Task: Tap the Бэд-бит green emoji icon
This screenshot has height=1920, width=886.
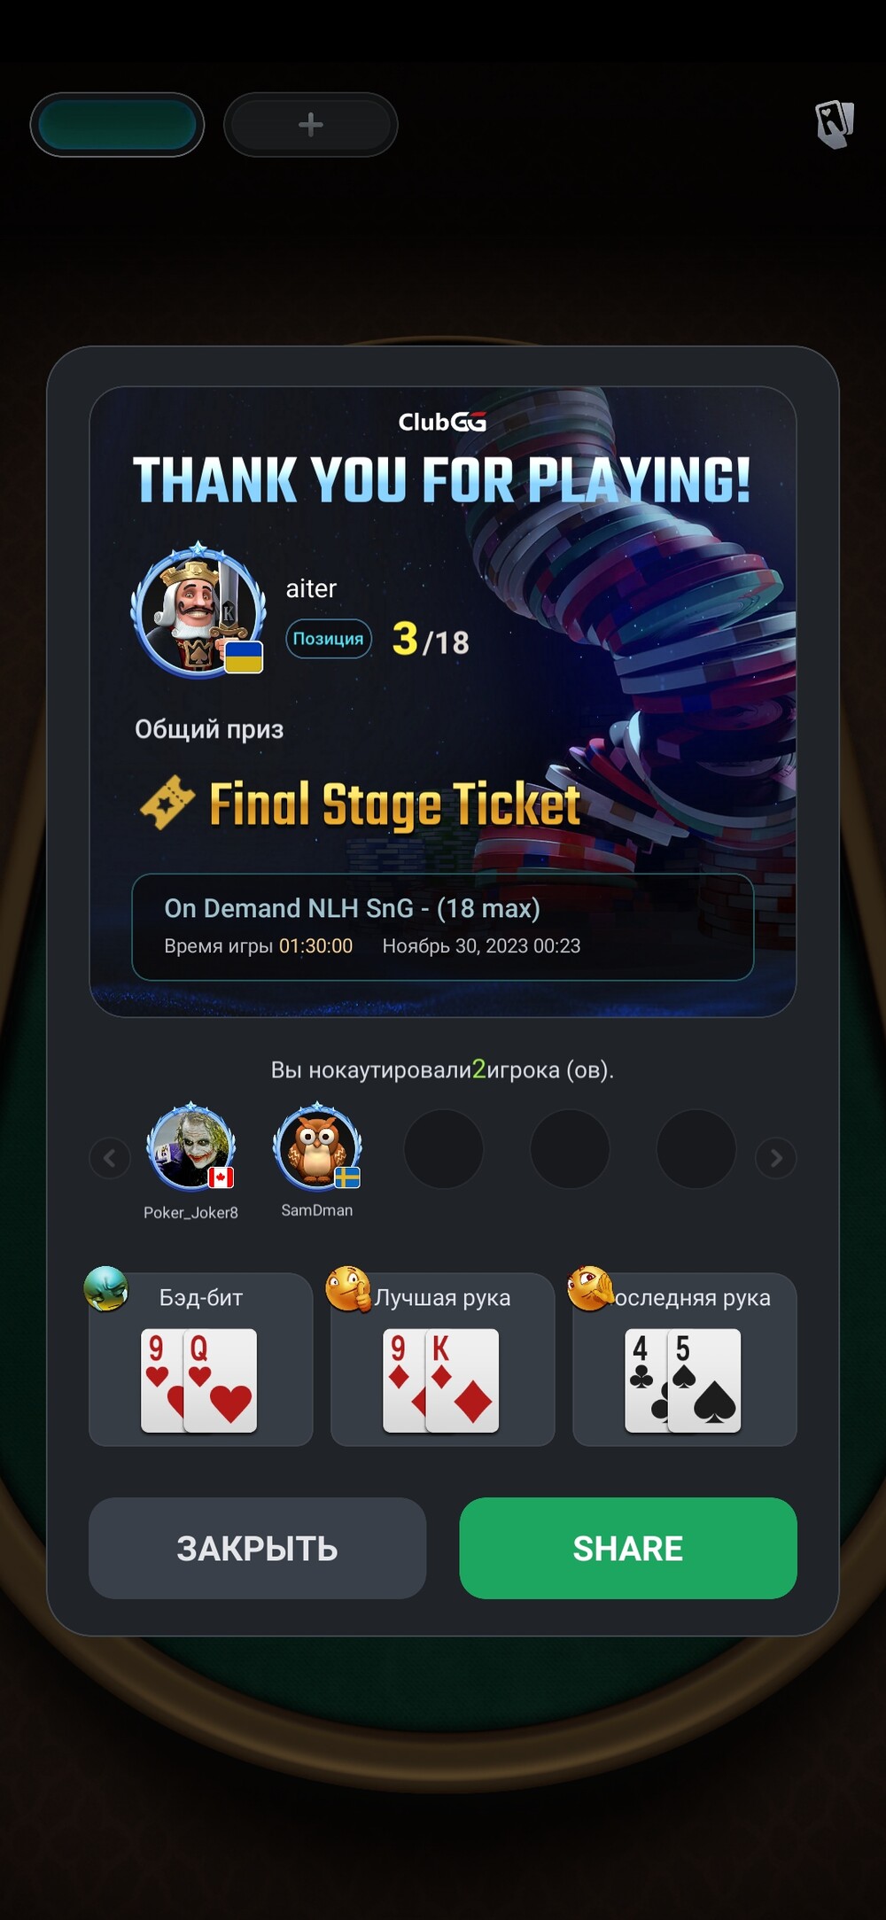Action: pos(106,1289)
